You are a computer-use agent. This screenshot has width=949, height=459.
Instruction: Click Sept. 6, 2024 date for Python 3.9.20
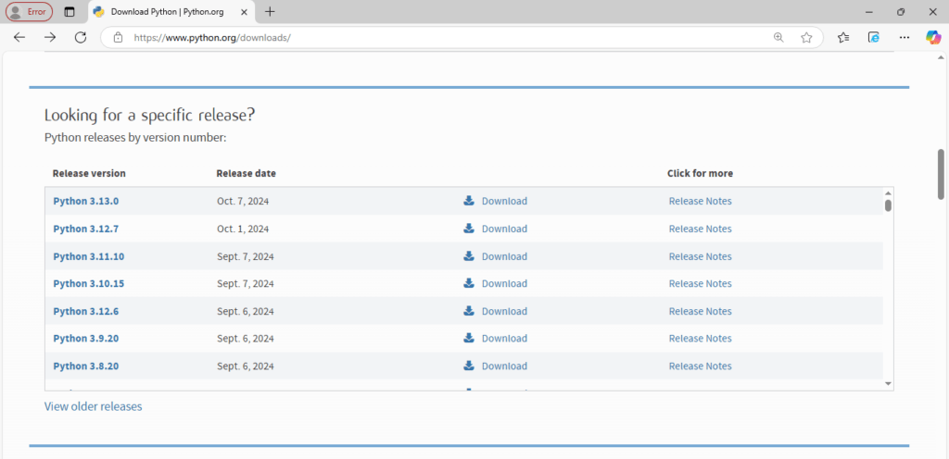point(245,338)
